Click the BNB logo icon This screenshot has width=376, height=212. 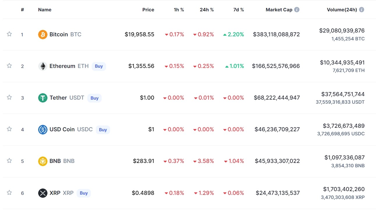click(43, 161)
